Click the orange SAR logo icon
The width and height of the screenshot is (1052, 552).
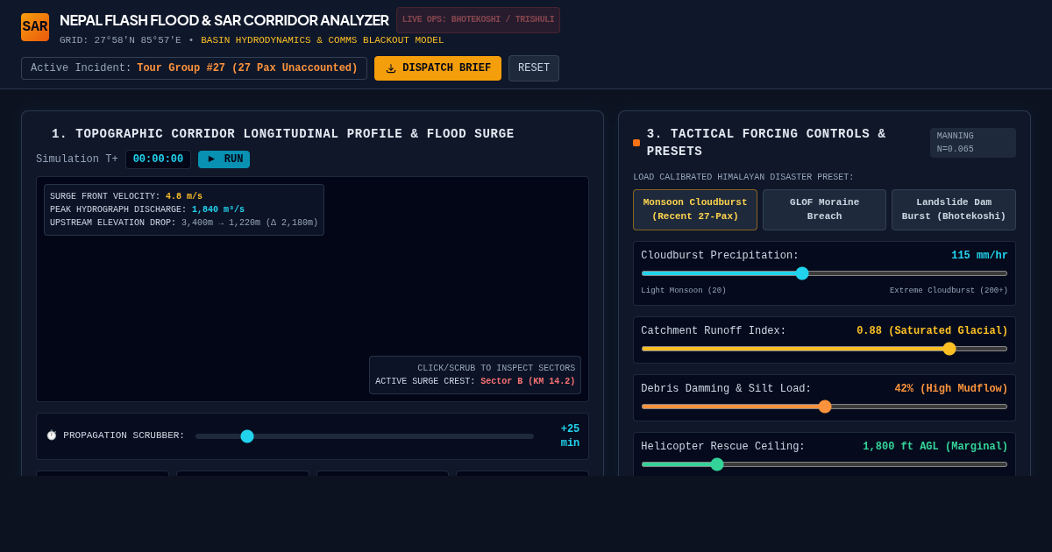[35, 27]
